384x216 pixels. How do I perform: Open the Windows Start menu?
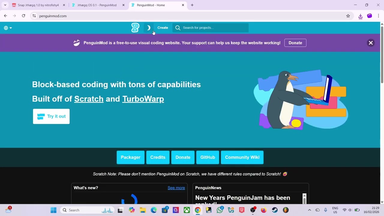pos(53,210)
